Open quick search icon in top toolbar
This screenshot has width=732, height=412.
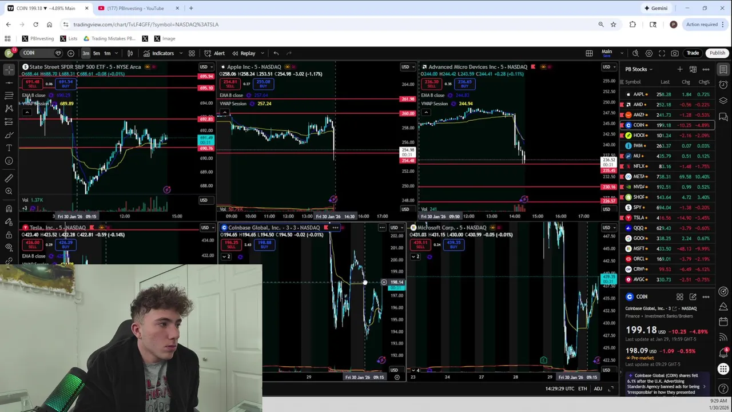pyautogui.click(x=635, y=53)
